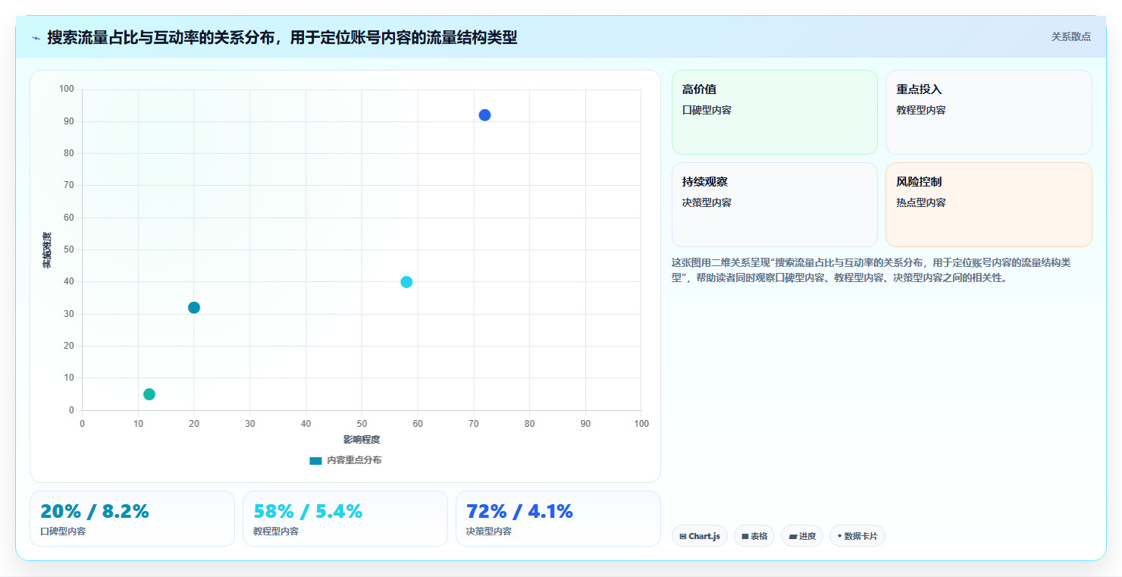Click the 影响程度 x-axis title
This screenshot has width=1122, height=577.
click(362, 440)
